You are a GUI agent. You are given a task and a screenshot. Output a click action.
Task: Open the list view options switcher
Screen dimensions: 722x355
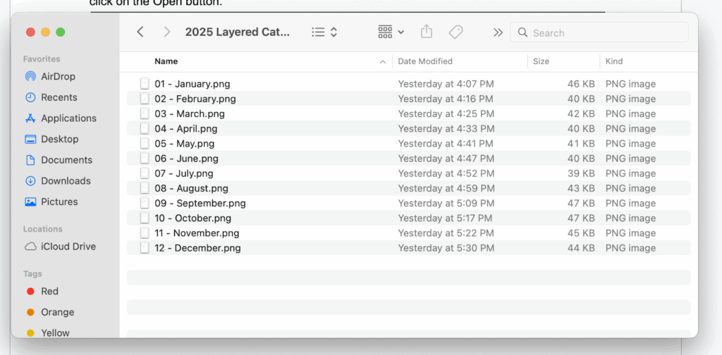click(x=324, y=32)
